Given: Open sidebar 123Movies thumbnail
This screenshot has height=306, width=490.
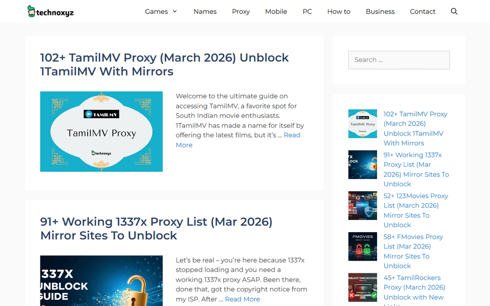Looking at the screenshot, I should coord(363,205).
